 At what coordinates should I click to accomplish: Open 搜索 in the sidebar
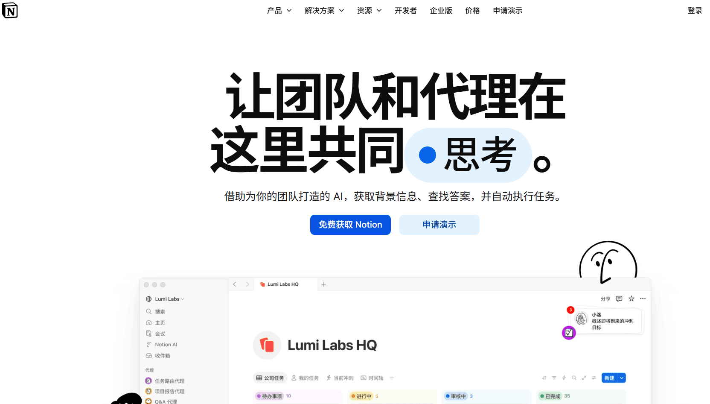pyautogui.click(x=156, y=312)
